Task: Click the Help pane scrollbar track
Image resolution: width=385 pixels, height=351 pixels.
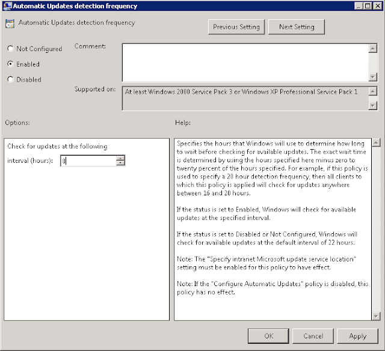Action: [376, 230]
